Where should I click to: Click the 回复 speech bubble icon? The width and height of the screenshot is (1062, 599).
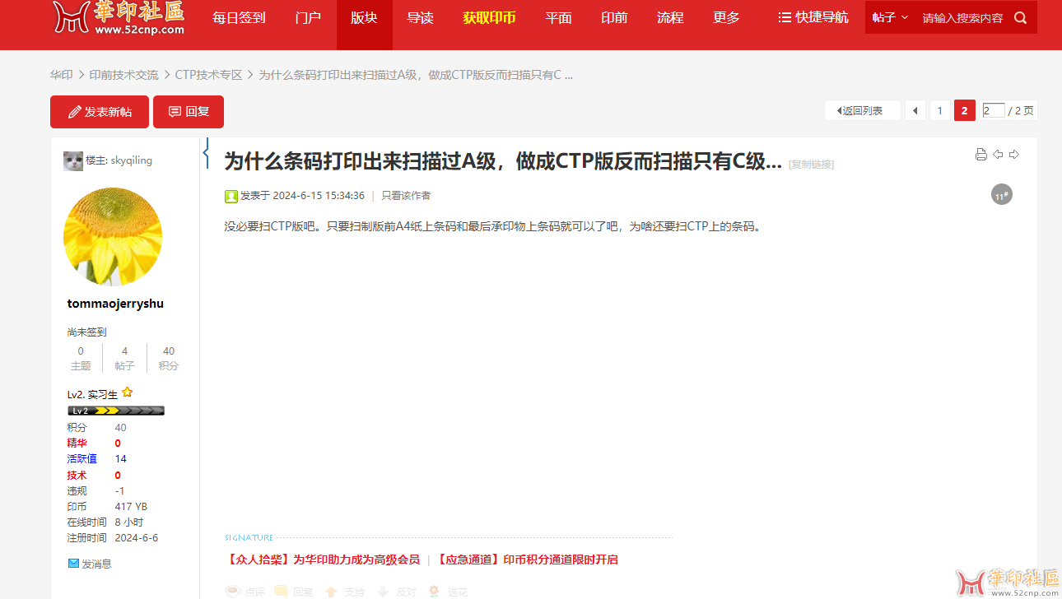281,592
